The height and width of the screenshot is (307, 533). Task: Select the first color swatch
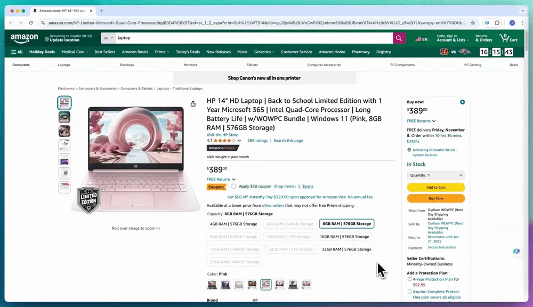(212, 285)
